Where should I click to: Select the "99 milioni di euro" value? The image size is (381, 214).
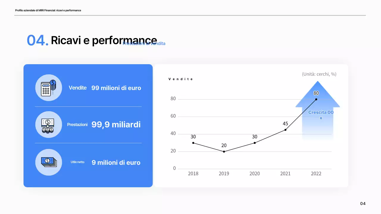pyautogui.click(x=116, y=88)
